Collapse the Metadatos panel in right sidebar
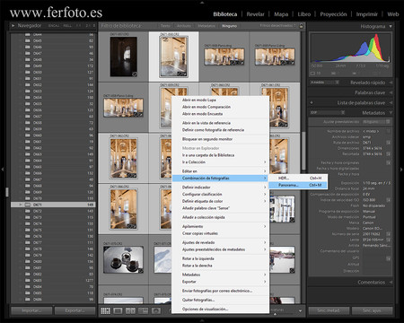The height and width of the screenshot is (323, 404). click(x=391, y=113)
